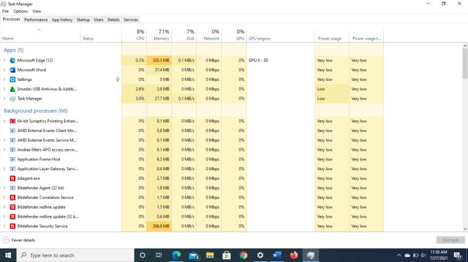Open Cortana circle in the taskbar

click(x=143, y=255)
